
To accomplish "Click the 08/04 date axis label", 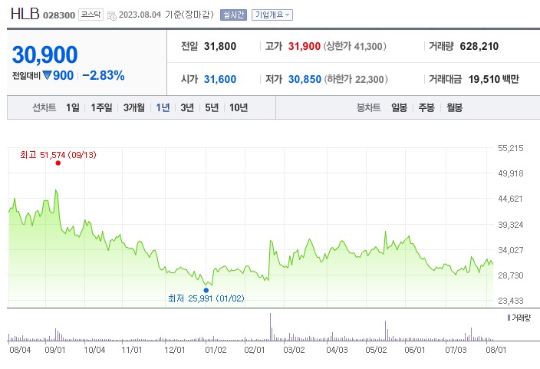I will [20, 350].
